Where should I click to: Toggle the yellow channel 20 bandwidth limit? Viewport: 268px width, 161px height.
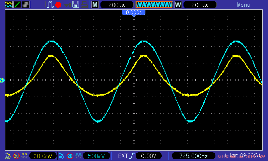(x=16, y=156)
